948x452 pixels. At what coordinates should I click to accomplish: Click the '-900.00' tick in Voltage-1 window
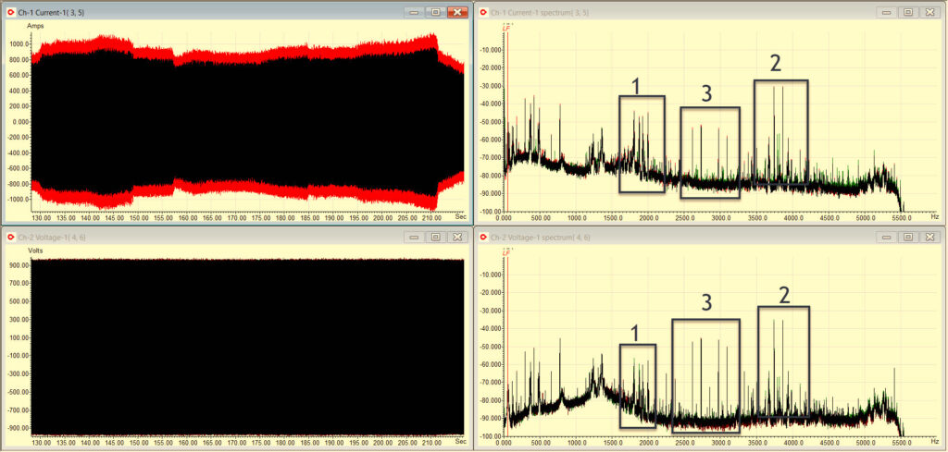tap(20, 427)
